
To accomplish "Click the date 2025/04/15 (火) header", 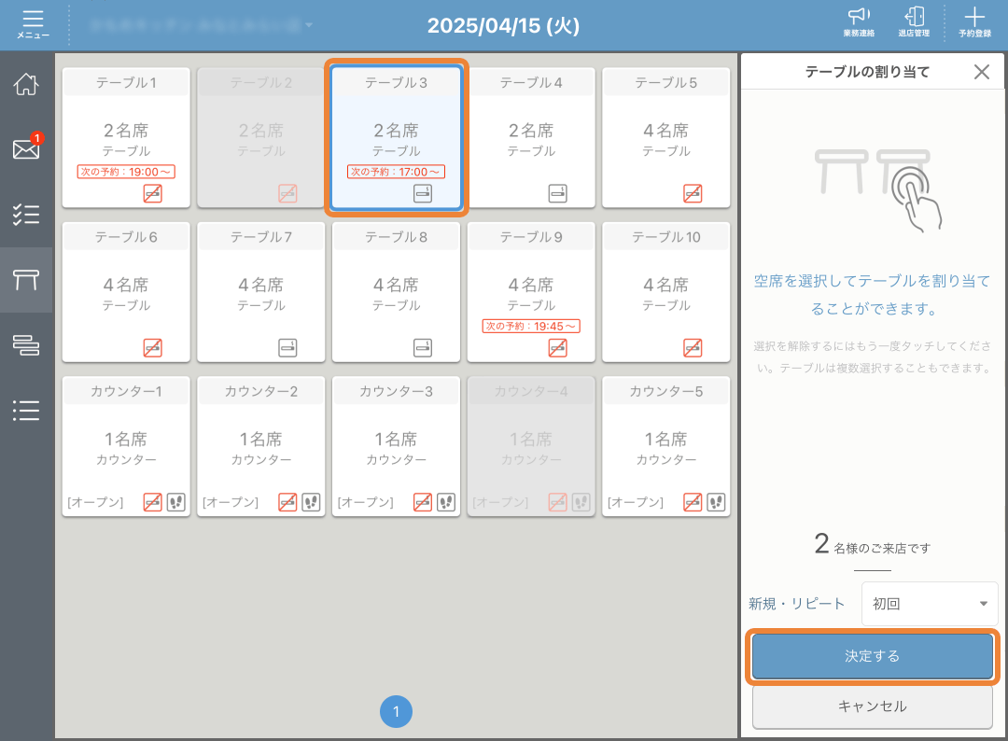I will tap(503, 25).
